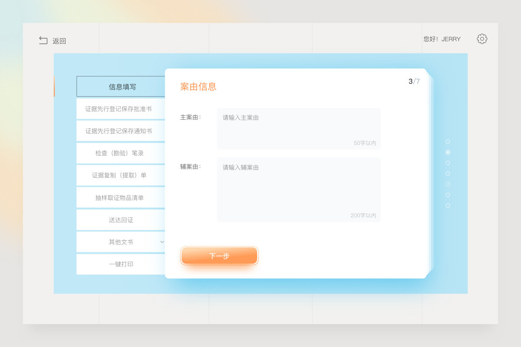Select 证据先行登记保存批准书 menu item
Viewport: 521px width, 360px height.
coord(119,109)
